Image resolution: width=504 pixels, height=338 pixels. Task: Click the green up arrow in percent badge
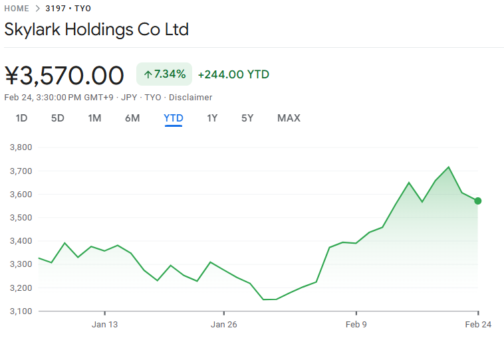point(148,74)
